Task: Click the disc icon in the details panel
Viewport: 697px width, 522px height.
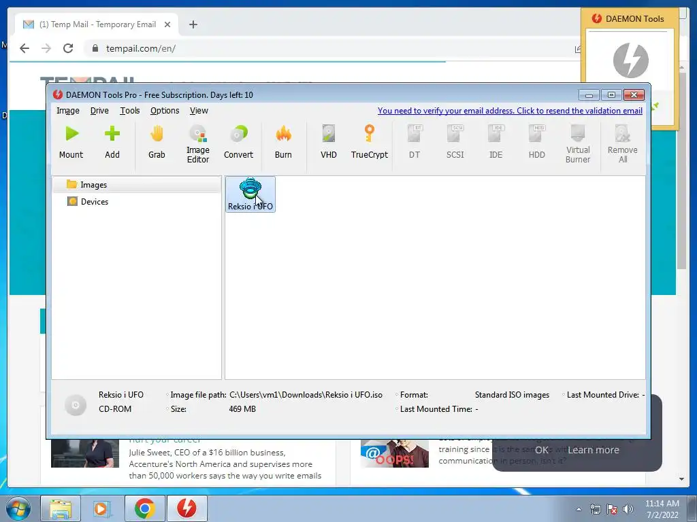Action: point(76,405)
